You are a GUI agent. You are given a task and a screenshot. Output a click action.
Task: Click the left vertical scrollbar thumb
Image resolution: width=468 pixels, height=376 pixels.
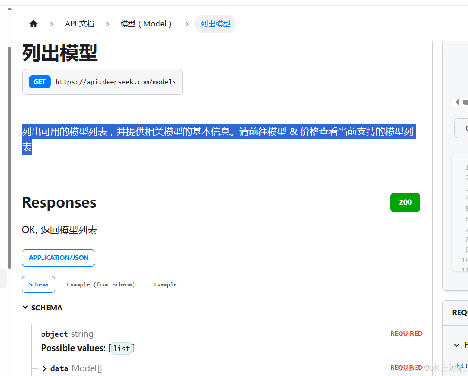(9, 158)
